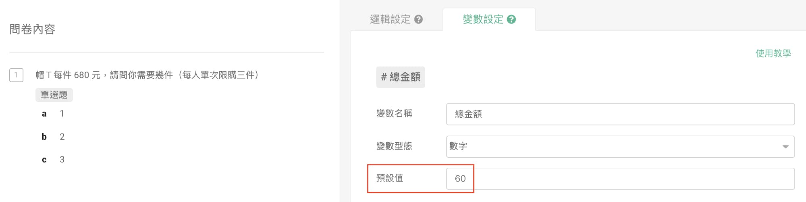Click the 變數型態 label

tap(394, 146)
